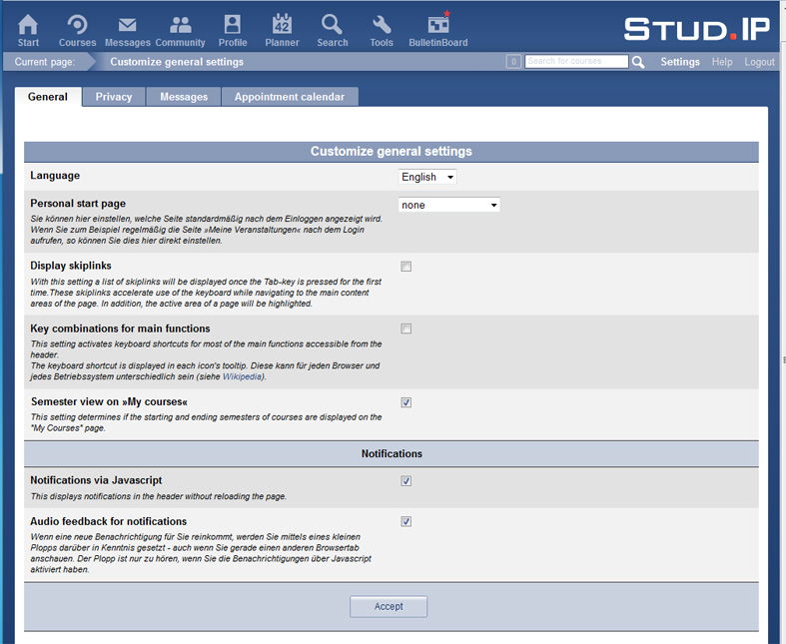Enable Key combinations for main functions checkbox
The height and width of the screenshot is (644, 786).
pos(406,328)
